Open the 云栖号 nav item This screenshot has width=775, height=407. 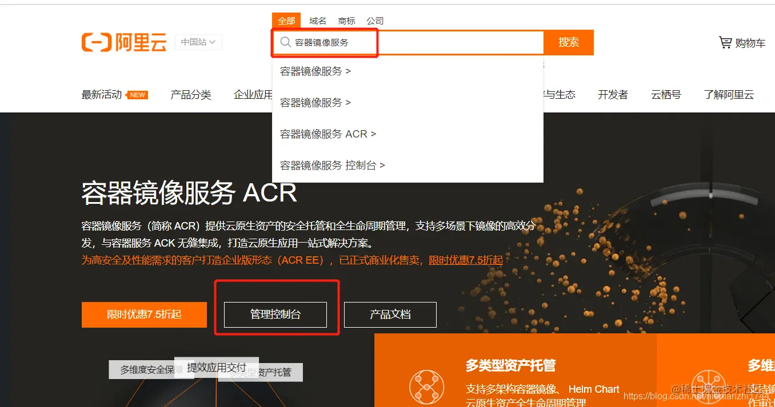[x=666, y=95]
